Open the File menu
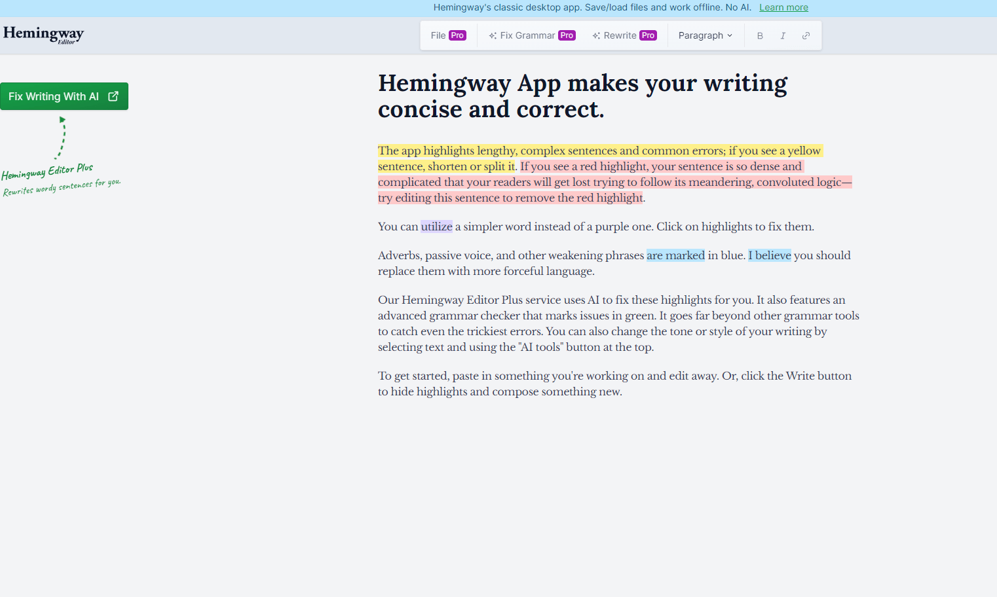The height and width of the screenshot is (597, 997). pos(449,35)
